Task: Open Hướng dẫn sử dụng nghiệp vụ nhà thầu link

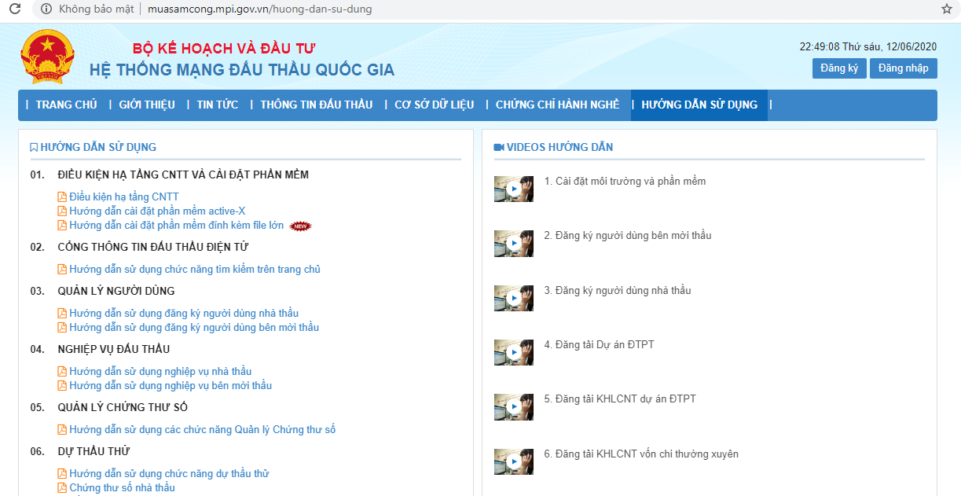Action: [160, 372]
